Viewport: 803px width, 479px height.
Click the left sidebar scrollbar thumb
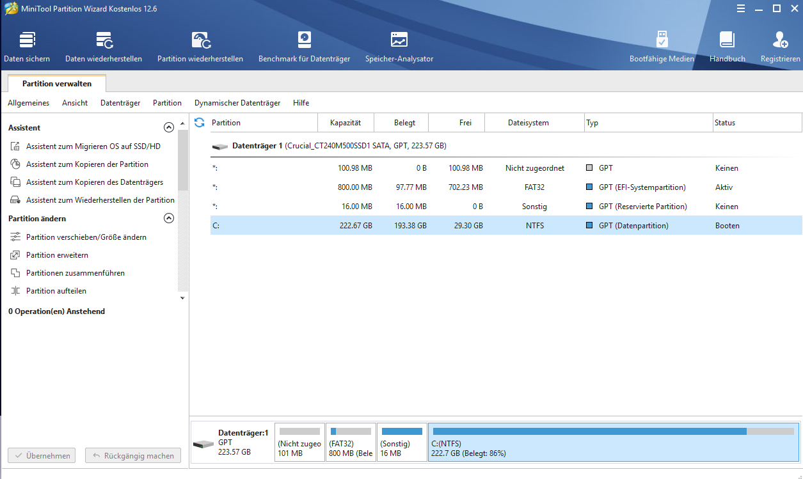pos(182,160)
